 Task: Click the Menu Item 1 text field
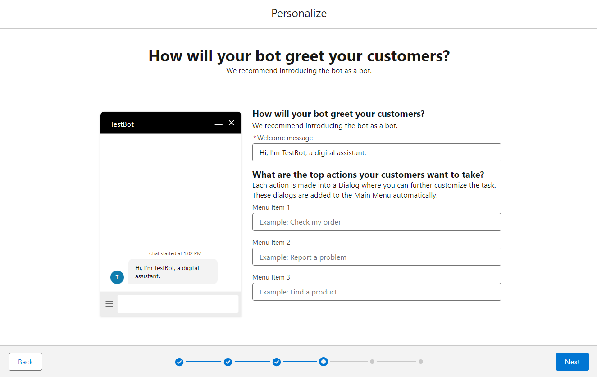point(377,222)
